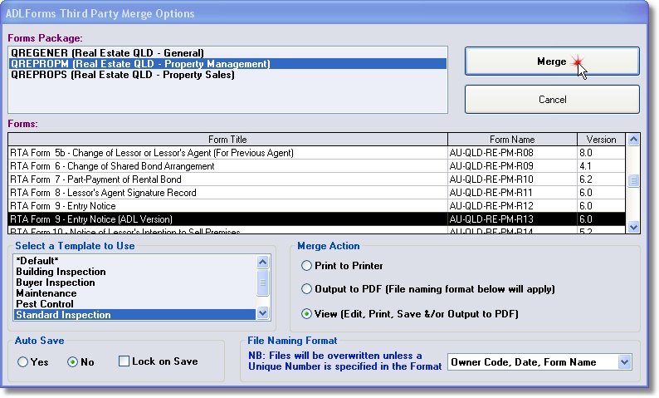Click form name AU-QLD-RE-PM-R13 cell

512,219
